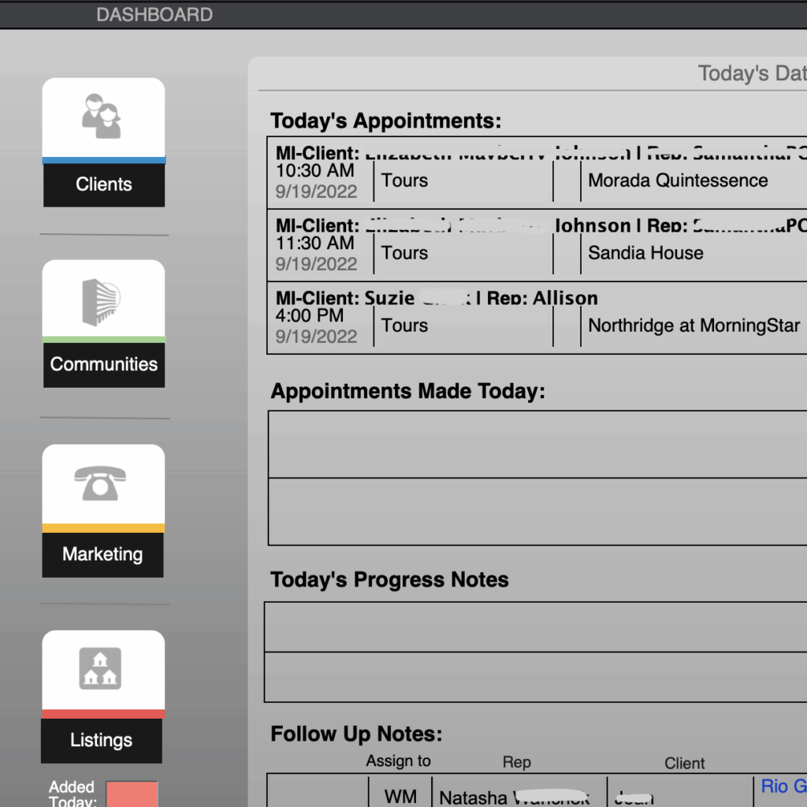Click first Today's Progress Notes row
This screenshot has height=807, width=807.
[x=536, y=627]
